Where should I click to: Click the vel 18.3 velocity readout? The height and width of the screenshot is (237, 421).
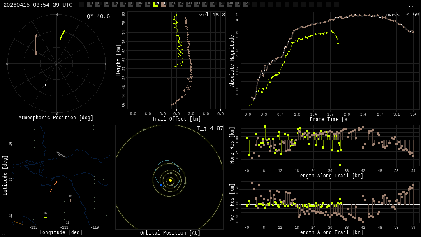click(x=212, y=15)
